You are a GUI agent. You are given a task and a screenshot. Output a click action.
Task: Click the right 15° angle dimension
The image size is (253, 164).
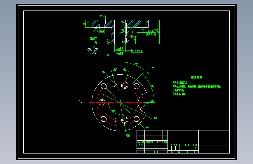(x=125, y=69)
